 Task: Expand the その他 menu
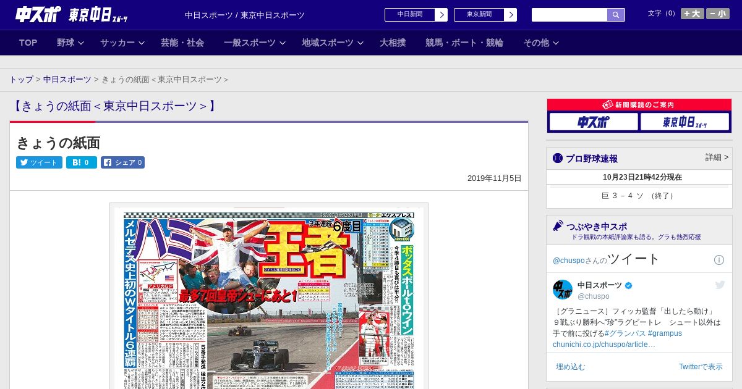coord(541,43)
